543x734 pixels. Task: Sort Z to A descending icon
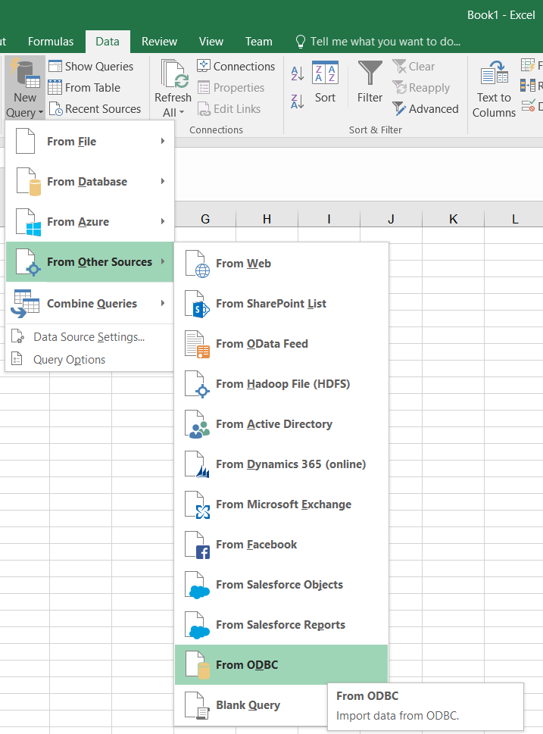pyautogui.click(x=297, y=101)
